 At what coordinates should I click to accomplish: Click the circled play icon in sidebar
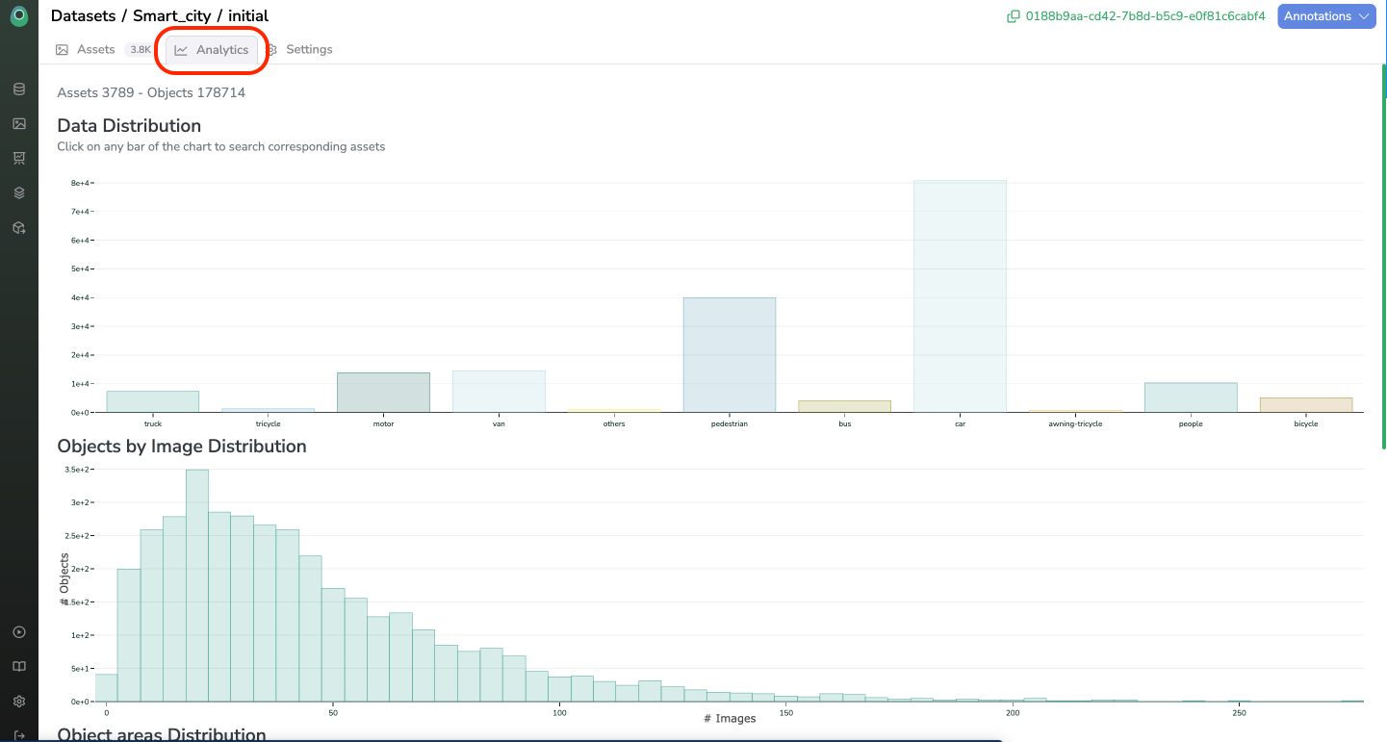coord(19,632)
